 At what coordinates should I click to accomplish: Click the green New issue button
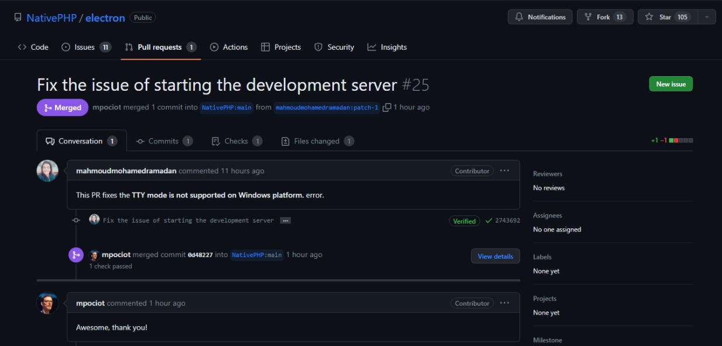671,84
